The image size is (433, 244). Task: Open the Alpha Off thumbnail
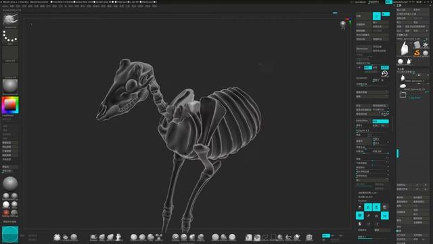coord(10,54)
